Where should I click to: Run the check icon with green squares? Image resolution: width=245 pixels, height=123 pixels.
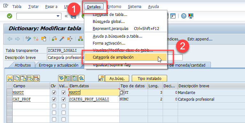(54, 39)
